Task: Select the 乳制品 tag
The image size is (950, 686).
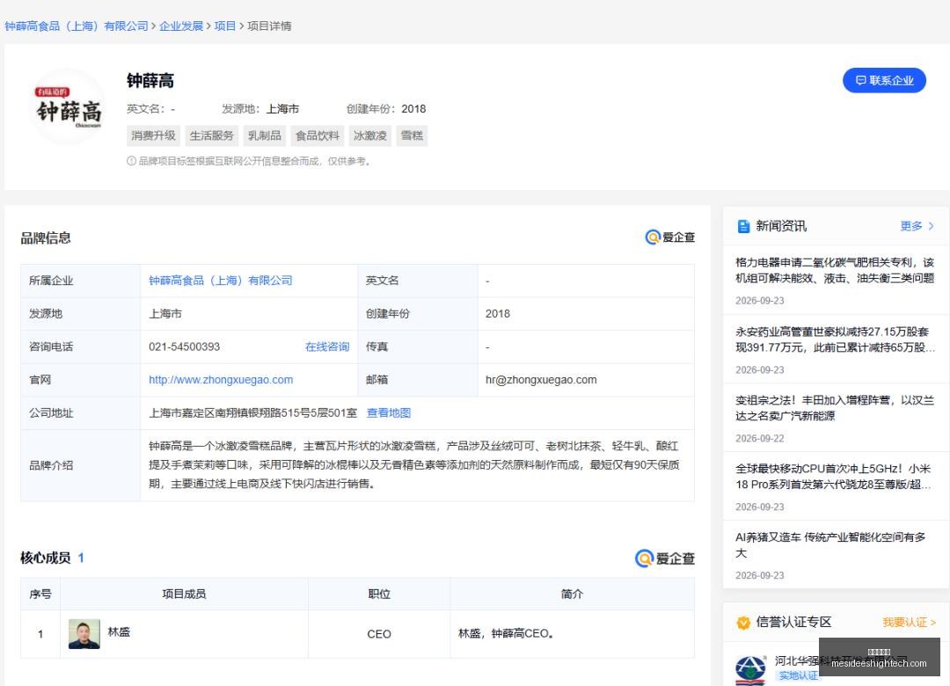Action: click(x=264, y=135)
